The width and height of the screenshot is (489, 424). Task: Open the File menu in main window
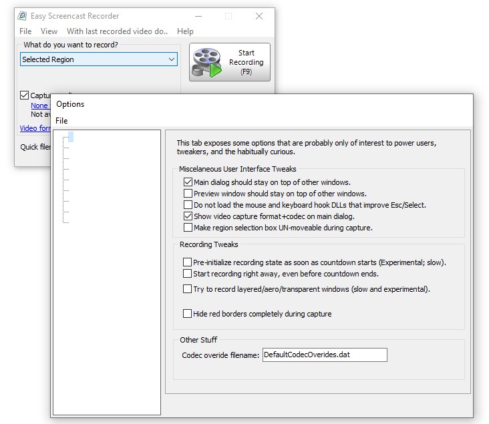click(25, 31)
